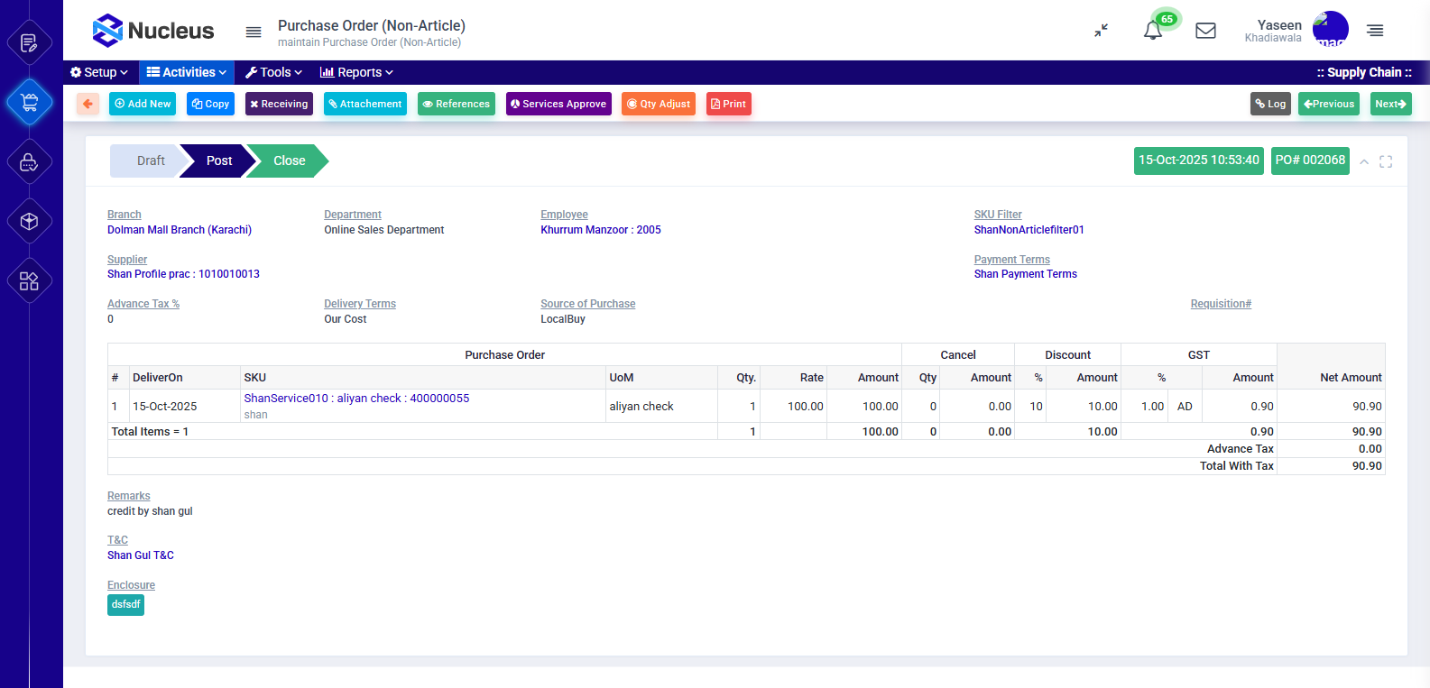
Task: Open the mail envelope icon
Action: (1205, 31)
